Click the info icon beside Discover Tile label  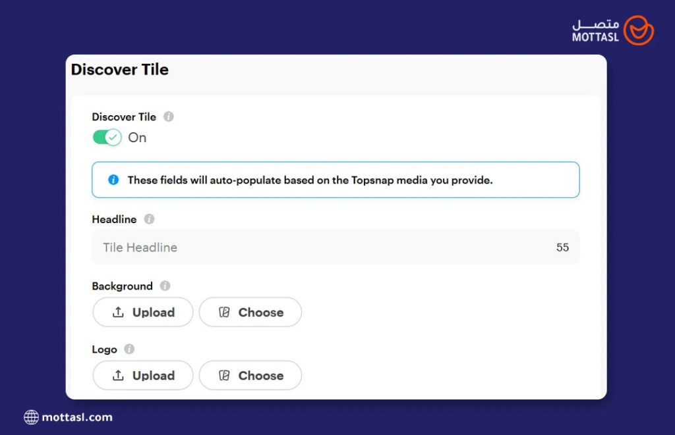tap(169, 117)
